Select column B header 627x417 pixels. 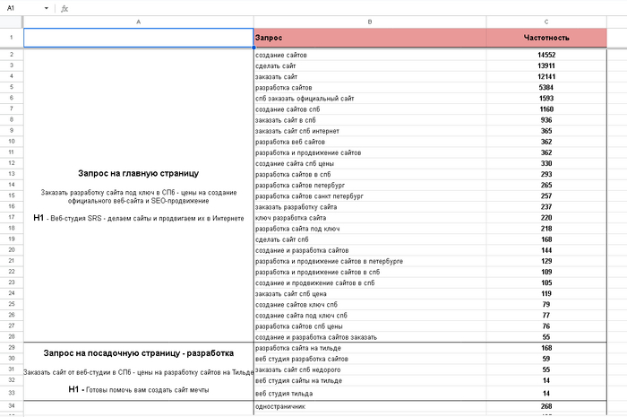(370, 22)
